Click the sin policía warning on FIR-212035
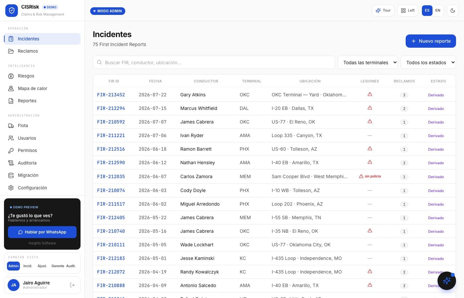 coord(370,176)
